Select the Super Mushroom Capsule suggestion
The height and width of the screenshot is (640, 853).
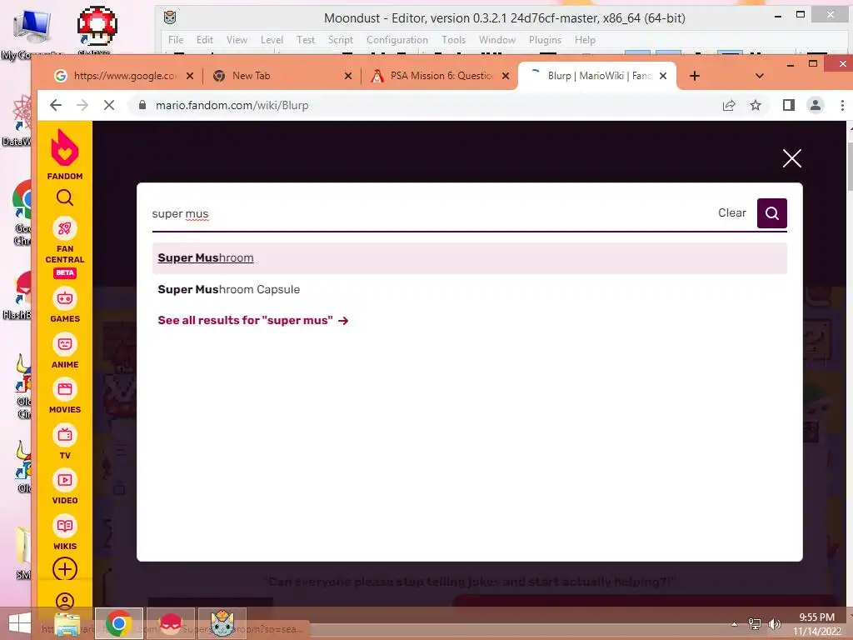(x=470, y=289)
